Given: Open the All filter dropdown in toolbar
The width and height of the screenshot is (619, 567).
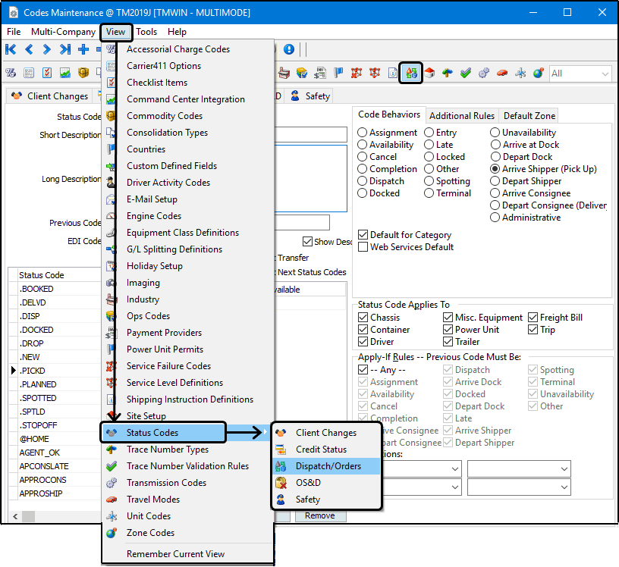Looking at the screenshot, I should coord(605,74).
